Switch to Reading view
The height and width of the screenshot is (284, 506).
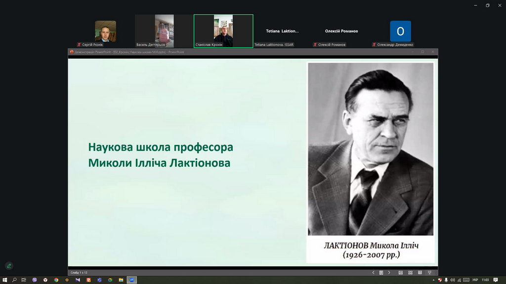pos(420,273)
